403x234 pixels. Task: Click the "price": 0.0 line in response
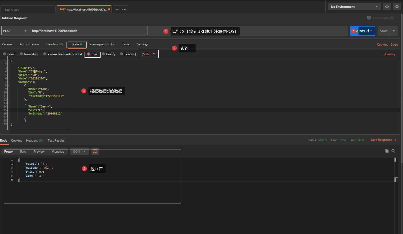(35, 172)
